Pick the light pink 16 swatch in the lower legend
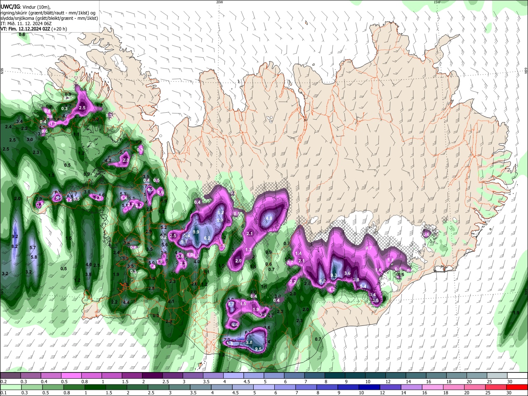The width and height of the screenshot is (528, 396). [x=432, y=387]
